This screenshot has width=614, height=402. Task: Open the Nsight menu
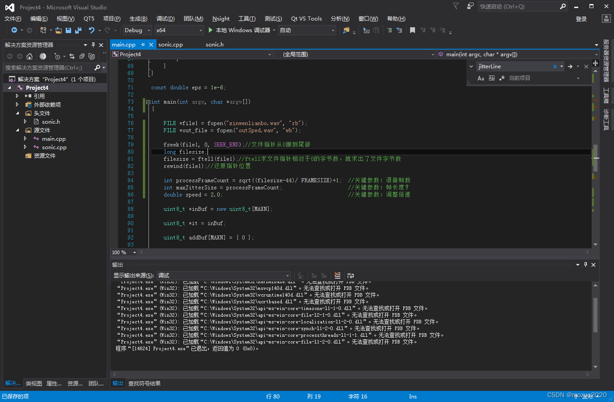coord(221,19)
